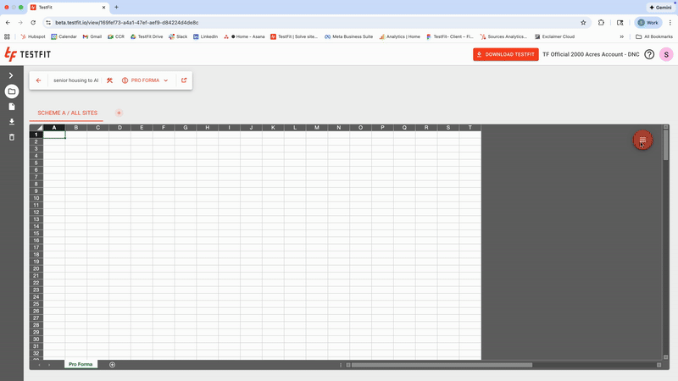Open the Gmail bookmark

92,36
